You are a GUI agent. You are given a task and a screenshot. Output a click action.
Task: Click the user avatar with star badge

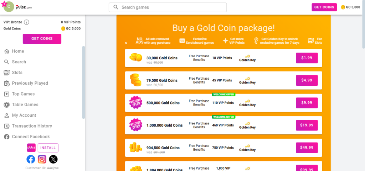tap(8, 6)
